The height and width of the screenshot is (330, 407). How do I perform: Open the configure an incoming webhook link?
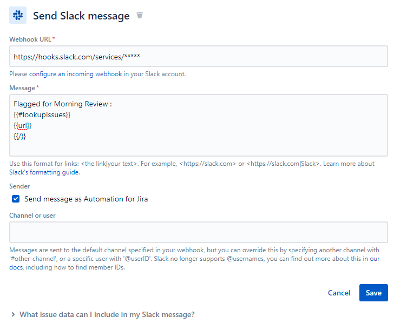[x=76, y=74]
